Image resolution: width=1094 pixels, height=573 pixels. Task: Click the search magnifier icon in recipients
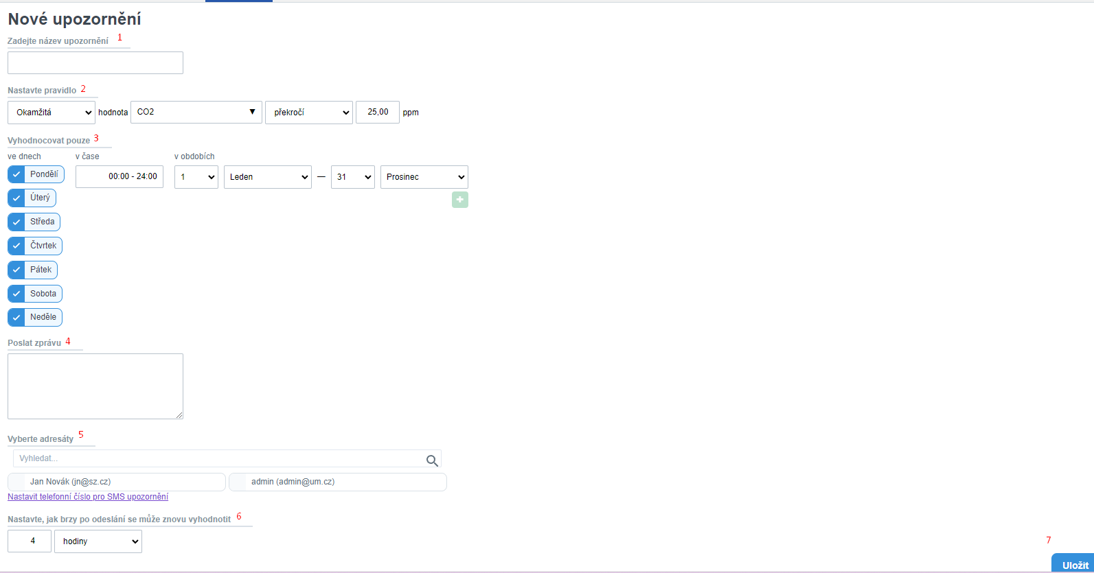click(432, 460)
